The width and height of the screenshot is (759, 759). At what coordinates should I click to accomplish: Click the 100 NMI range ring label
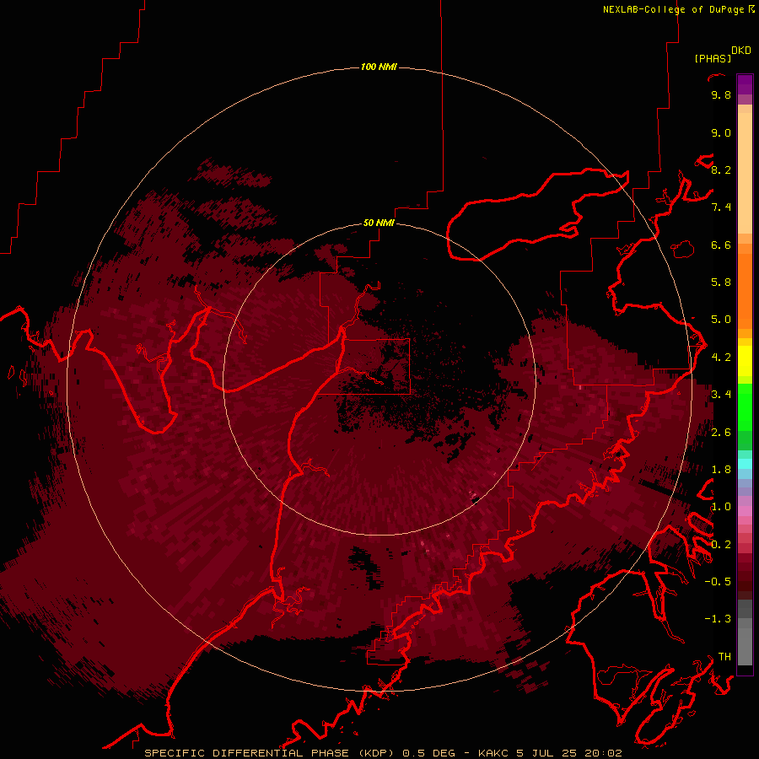tap(379, 67)
